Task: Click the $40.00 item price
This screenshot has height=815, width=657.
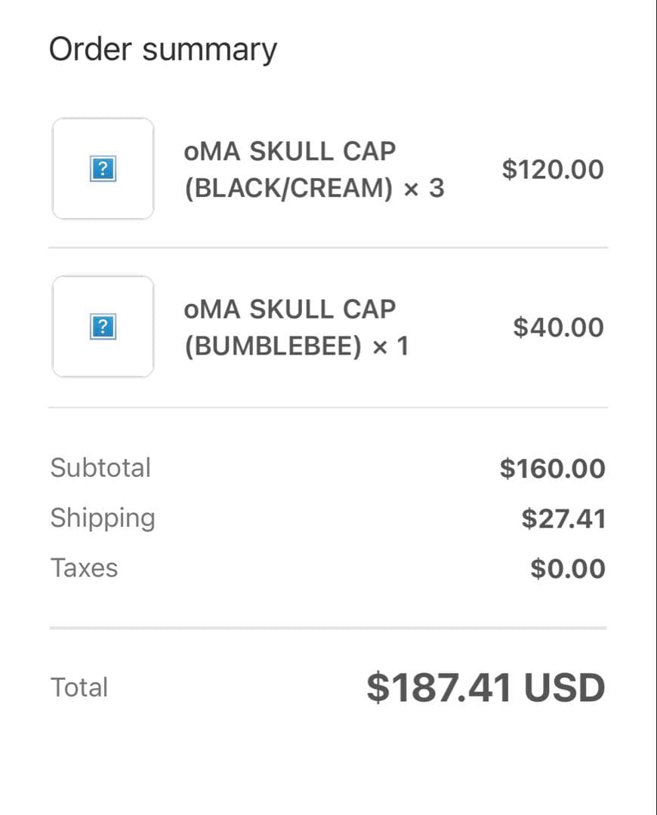Action: point(558,328)
